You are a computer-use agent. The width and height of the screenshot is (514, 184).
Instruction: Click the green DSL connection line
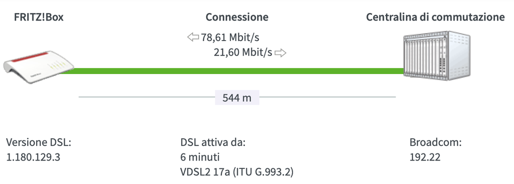(x=231, y=71)
